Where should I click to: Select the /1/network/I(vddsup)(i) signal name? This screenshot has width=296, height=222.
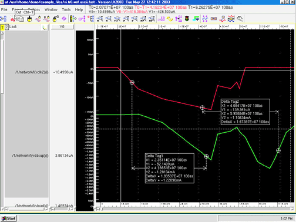click(x=30, y=156)
